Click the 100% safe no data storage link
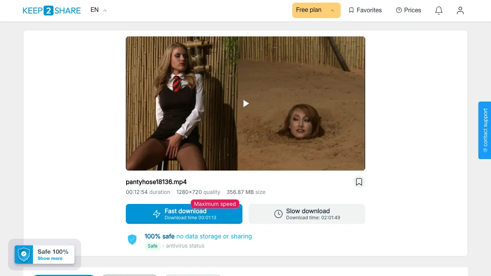 pyautogui.click(x=198, y=236)
